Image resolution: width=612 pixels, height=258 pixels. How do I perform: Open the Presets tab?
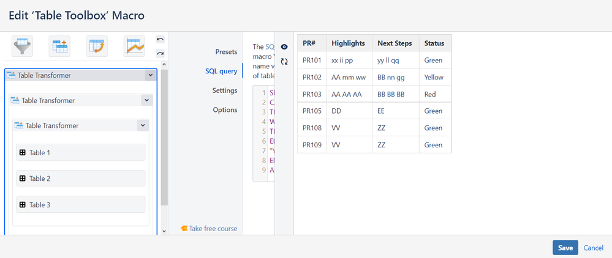point(226,52)
